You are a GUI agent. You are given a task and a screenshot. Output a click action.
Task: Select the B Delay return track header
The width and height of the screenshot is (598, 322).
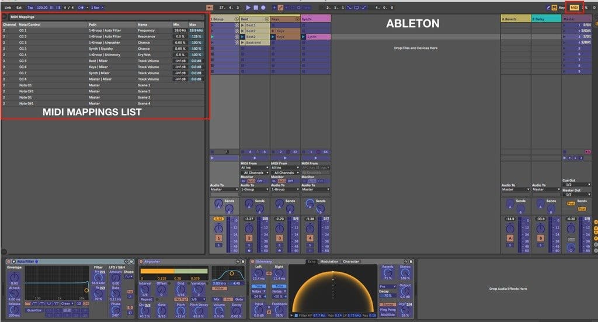pyautogui.click(x=546, y=19)
